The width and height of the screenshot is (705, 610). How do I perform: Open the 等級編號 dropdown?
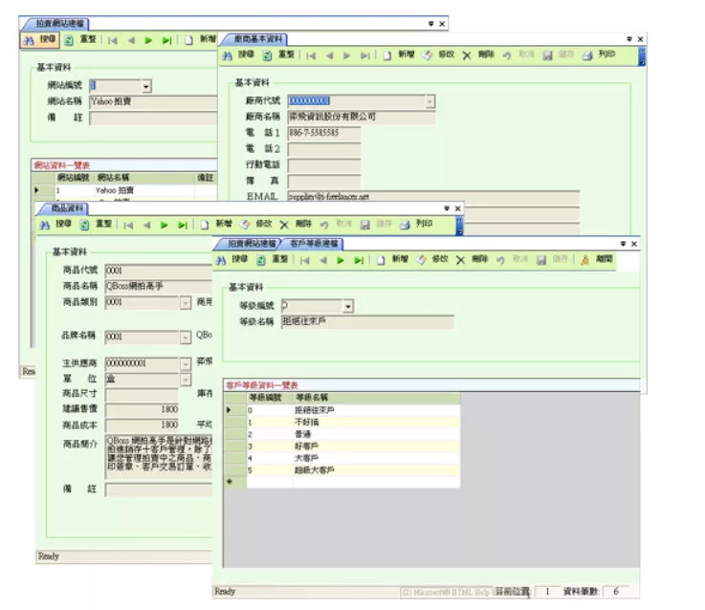(348, 306)
